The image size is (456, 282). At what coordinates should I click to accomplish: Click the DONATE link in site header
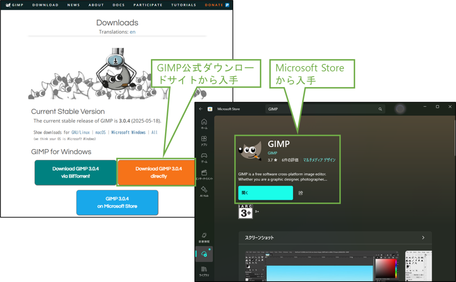pos(217,5)
